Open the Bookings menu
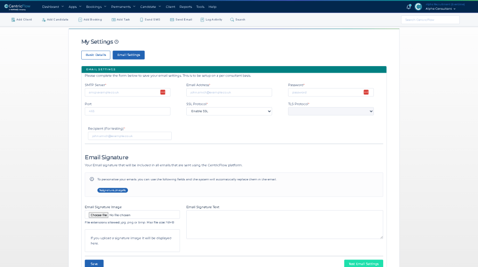The width and height of the screenshot is (478, 267). pos(96,7)
